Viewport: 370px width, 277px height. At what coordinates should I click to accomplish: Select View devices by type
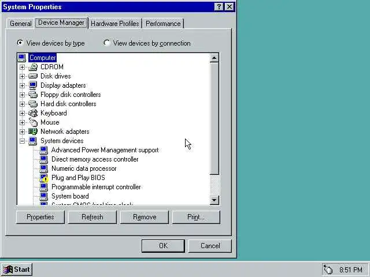point(50,43)
